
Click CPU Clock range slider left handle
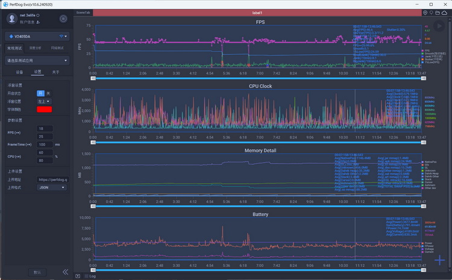93,142
